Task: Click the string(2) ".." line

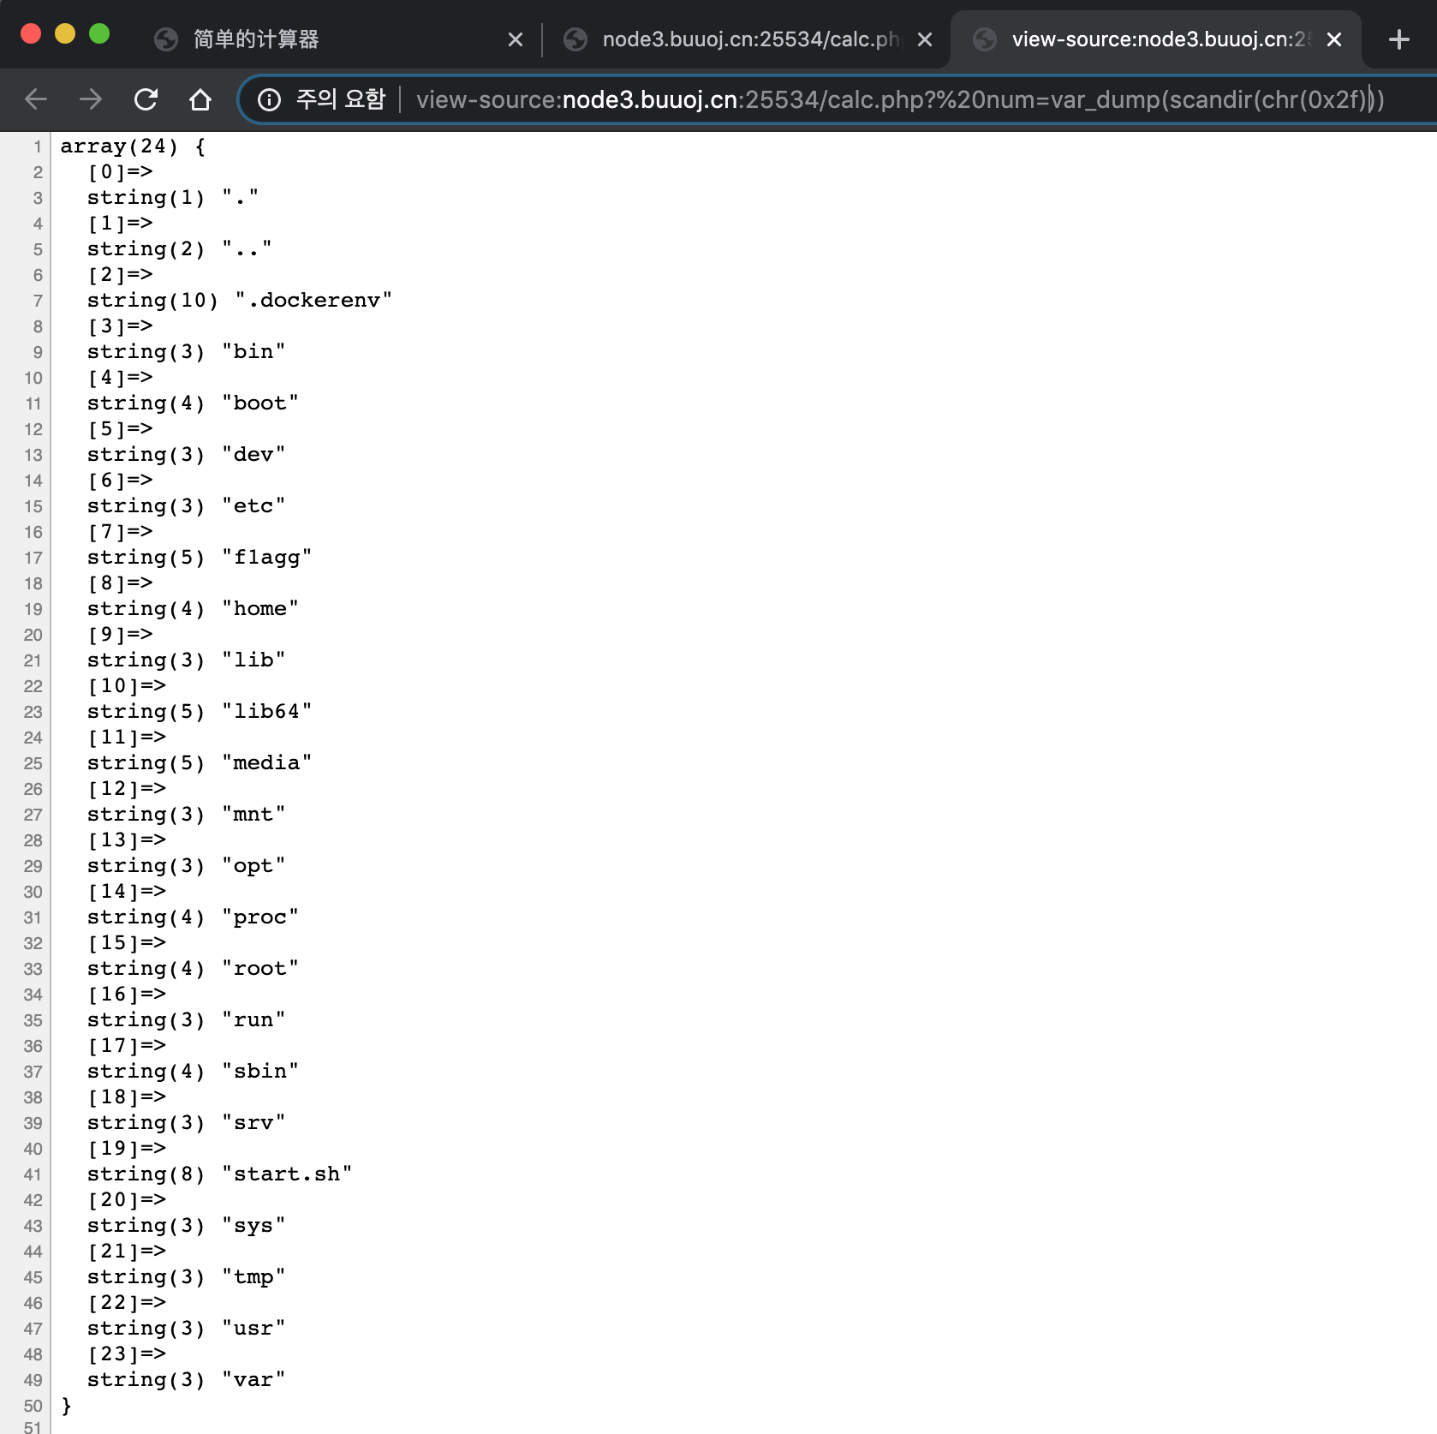Action: pyautogui.click(x=179, y=249)
